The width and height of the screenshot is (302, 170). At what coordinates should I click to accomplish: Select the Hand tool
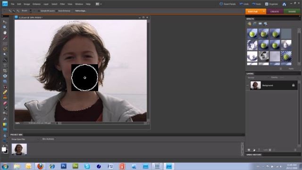pos(5,33)
